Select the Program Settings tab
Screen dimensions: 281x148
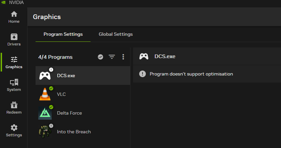point(63,34)
